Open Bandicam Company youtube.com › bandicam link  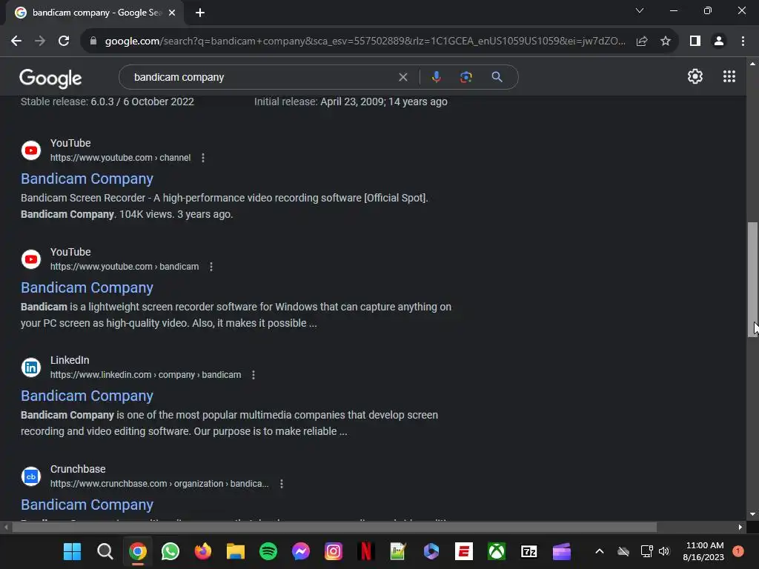pyautogui.click(x=87, y=288)
